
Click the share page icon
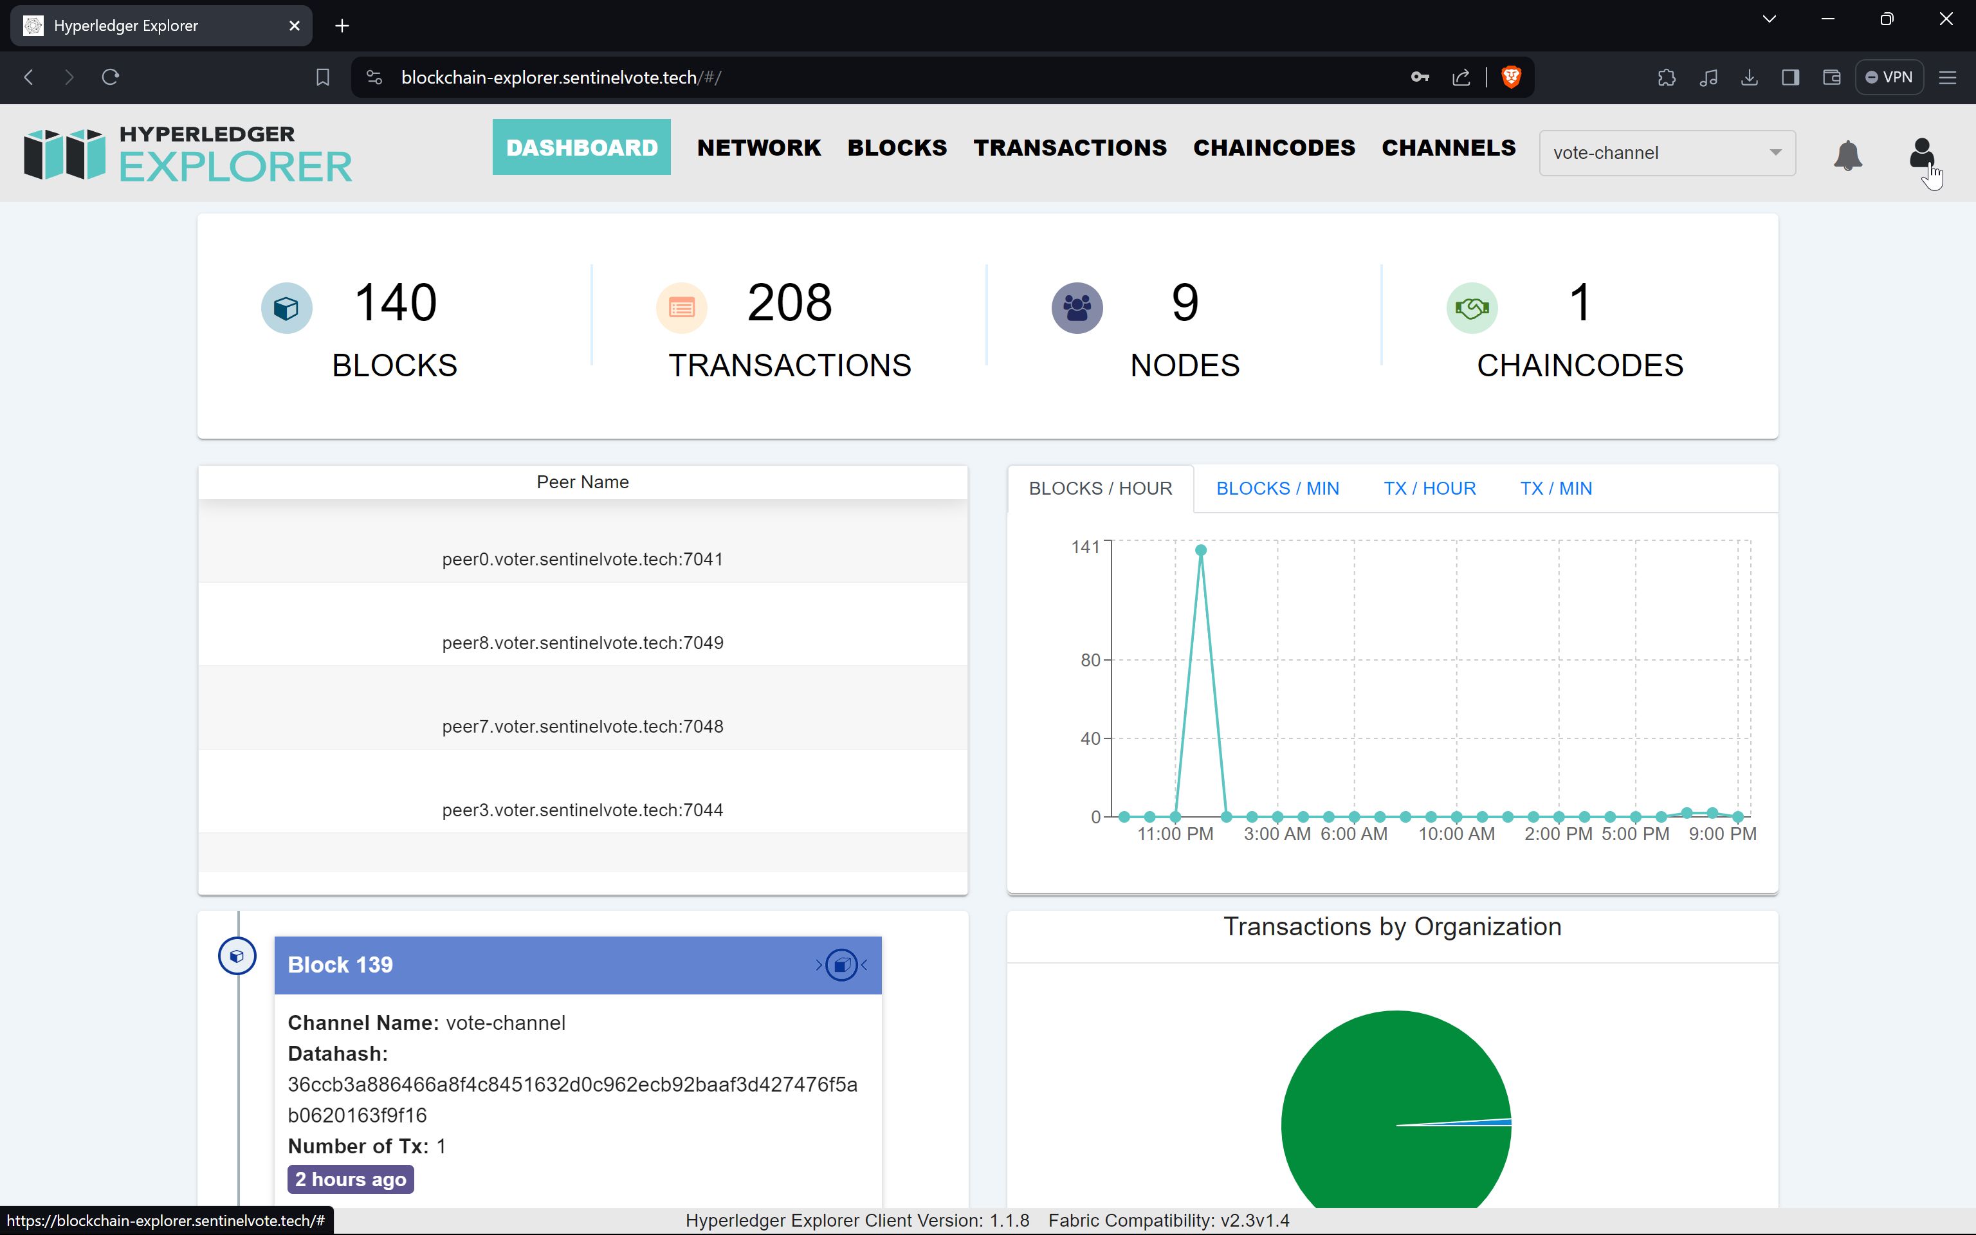1461,77
